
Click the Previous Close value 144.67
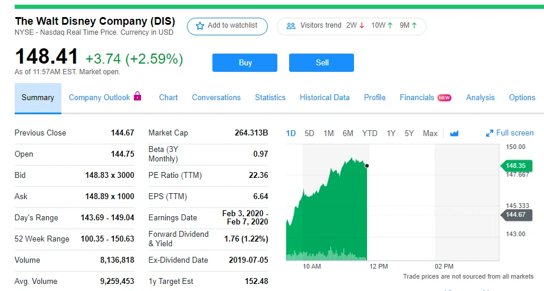tap(123, 133)
